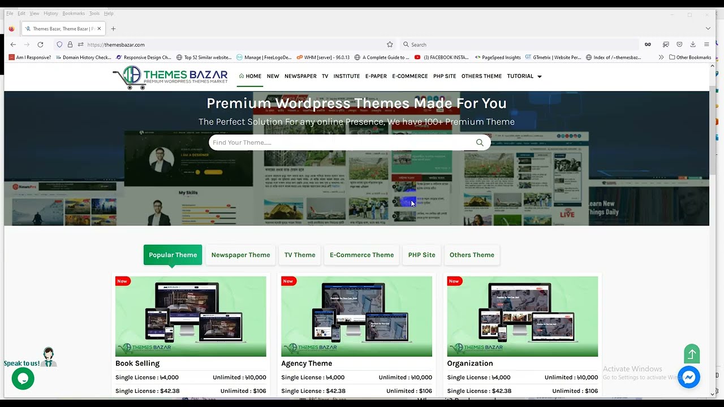Open the green live chat circle icon
The width and height of the screenshot is (724, 407).
coord(23,378)
